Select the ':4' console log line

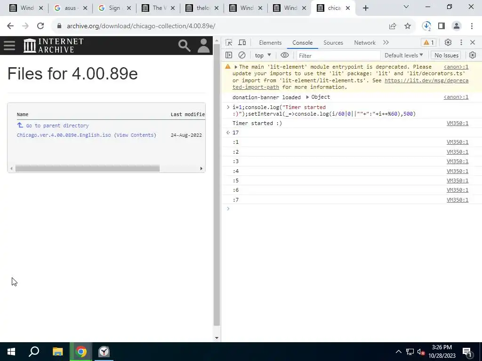(351, 171)
